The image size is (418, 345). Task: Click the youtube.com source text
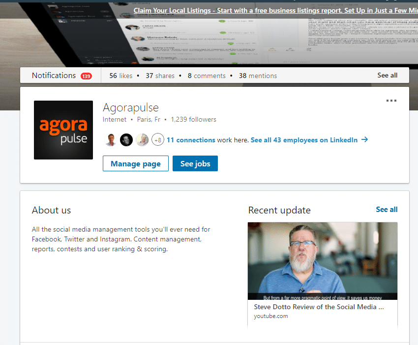[x=271, y=316]
